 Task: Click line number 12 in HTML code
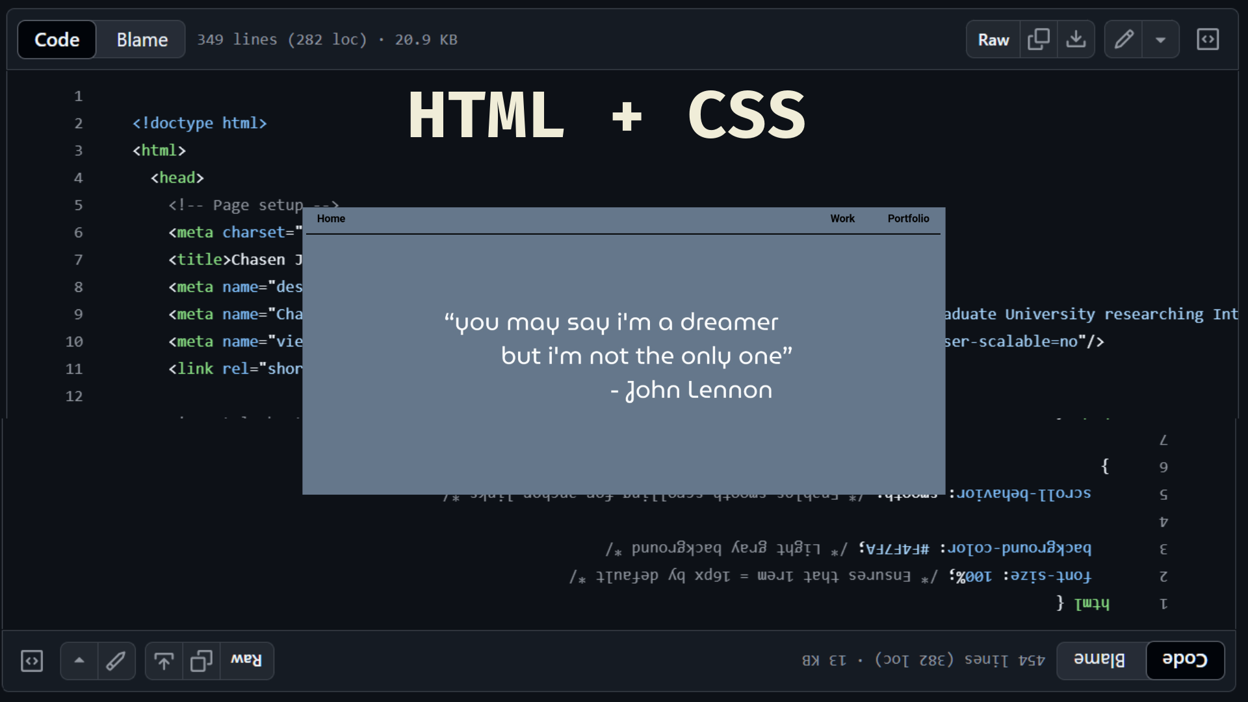pos(74,396)
